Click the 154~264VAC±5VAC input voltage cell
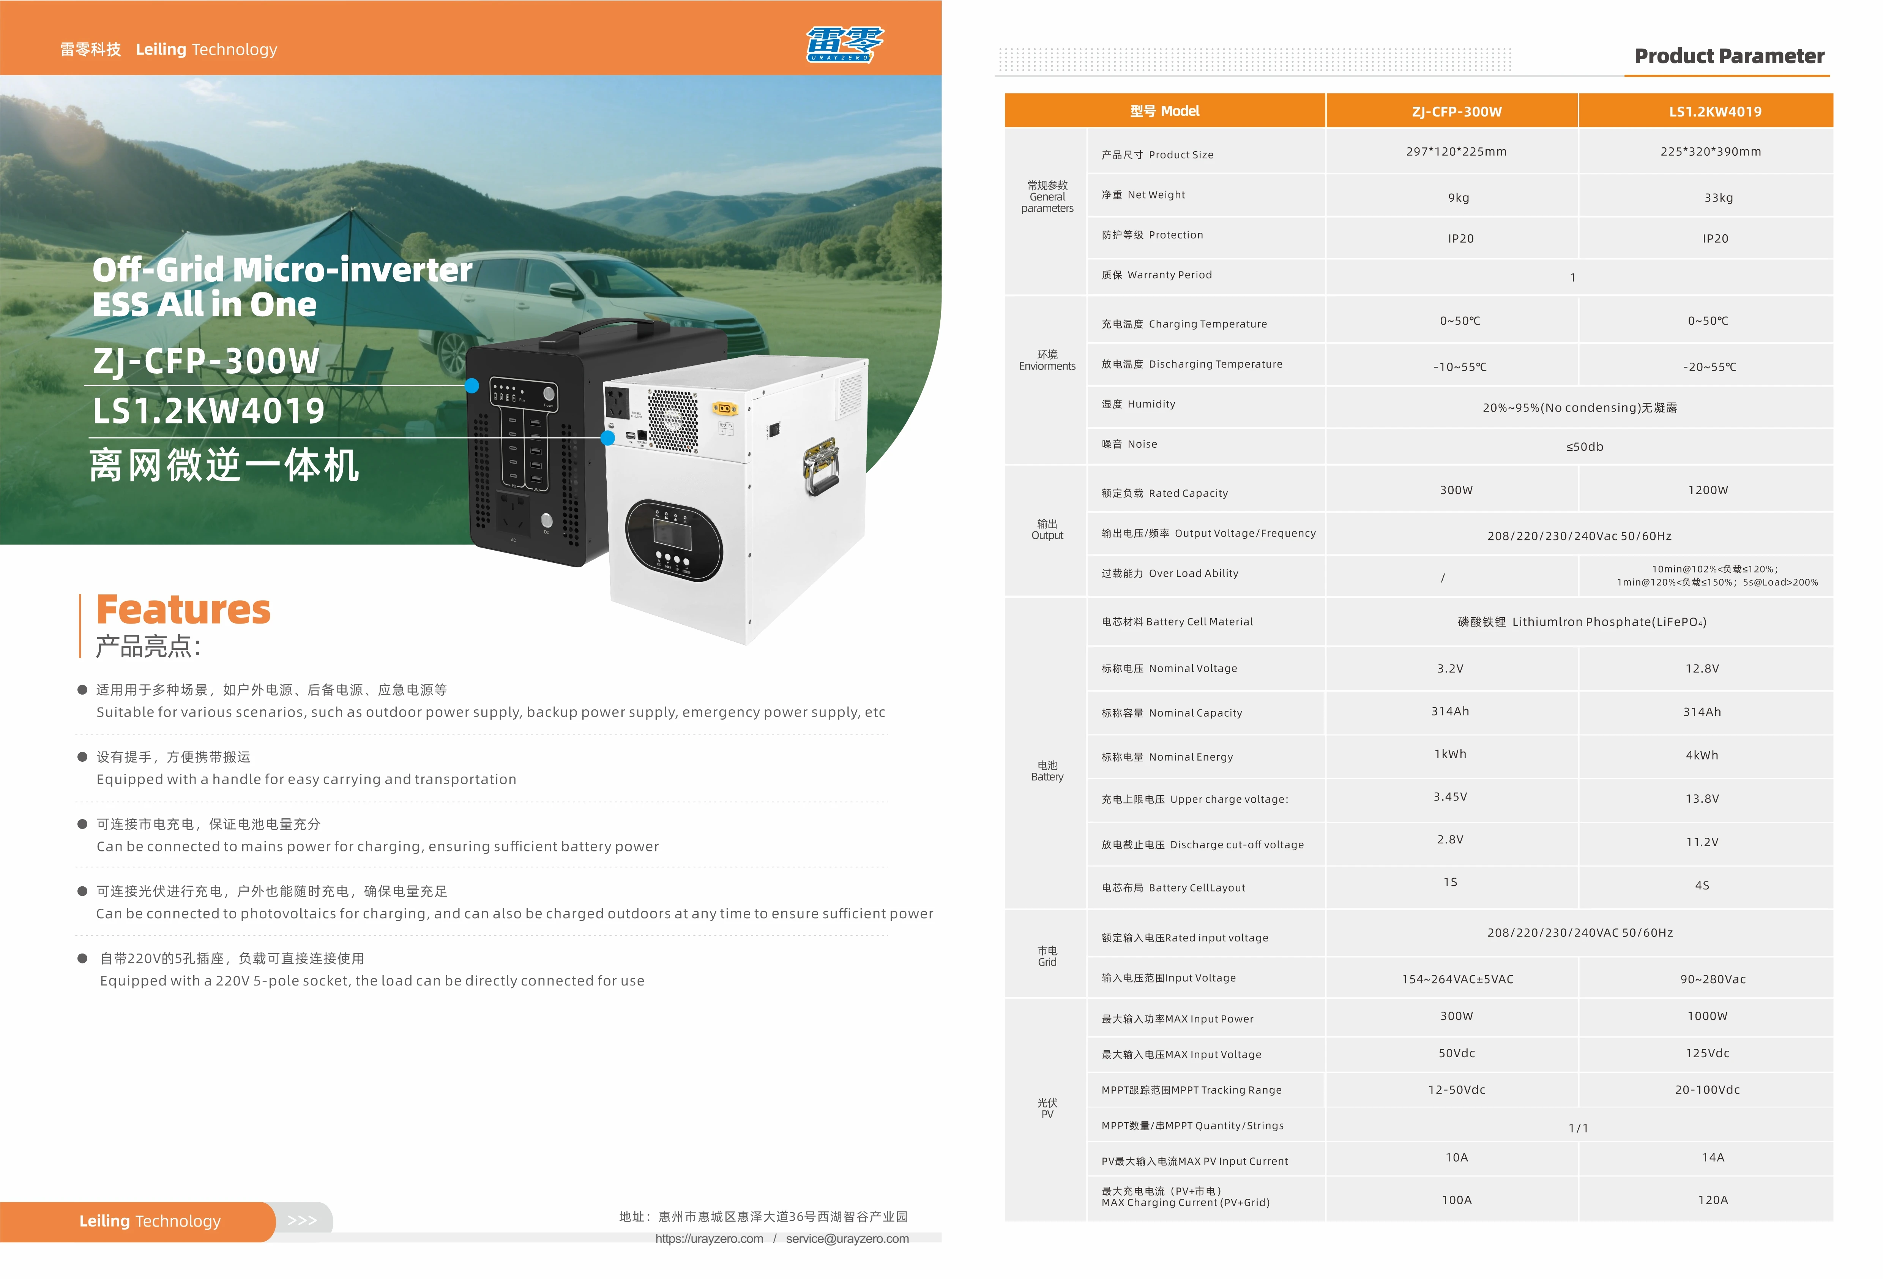Screen dimensions: 1883x1279 1452,978
